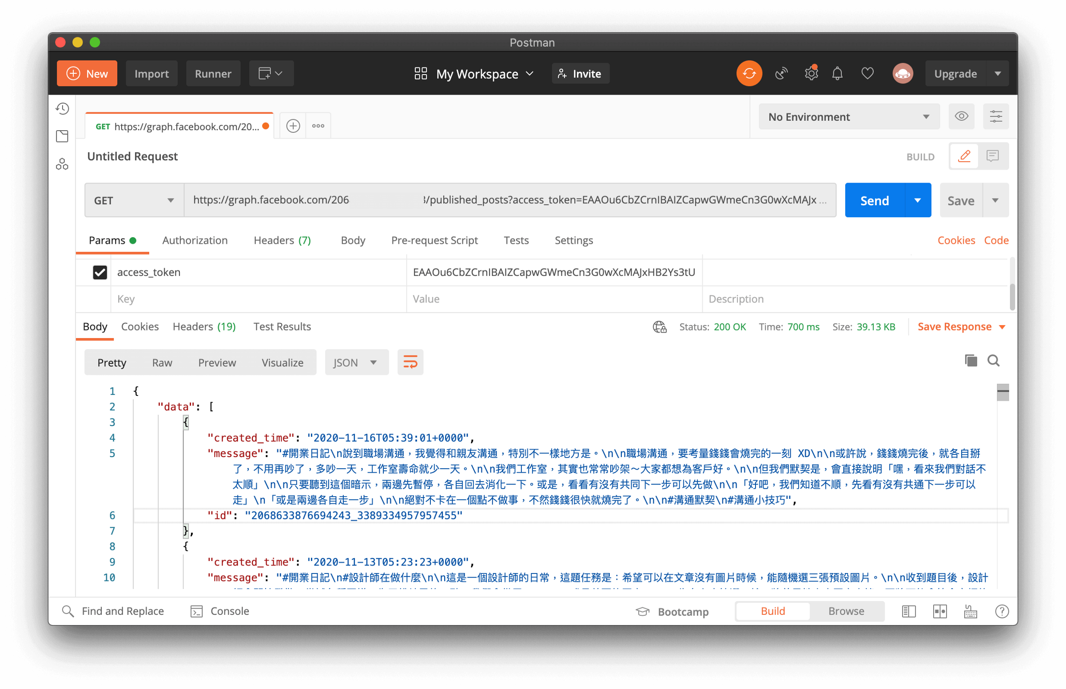This screenshot has height=689, width=1066.
Task: Open the orange Code link
Action: pyautogui.click(x=996, y=240)
